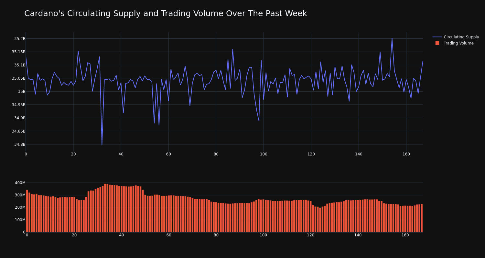The height and width of the screenshot is (258, 485).
Task: Click the 35B y-axis label
Action: pyautogui.click(x=21, y=92)
